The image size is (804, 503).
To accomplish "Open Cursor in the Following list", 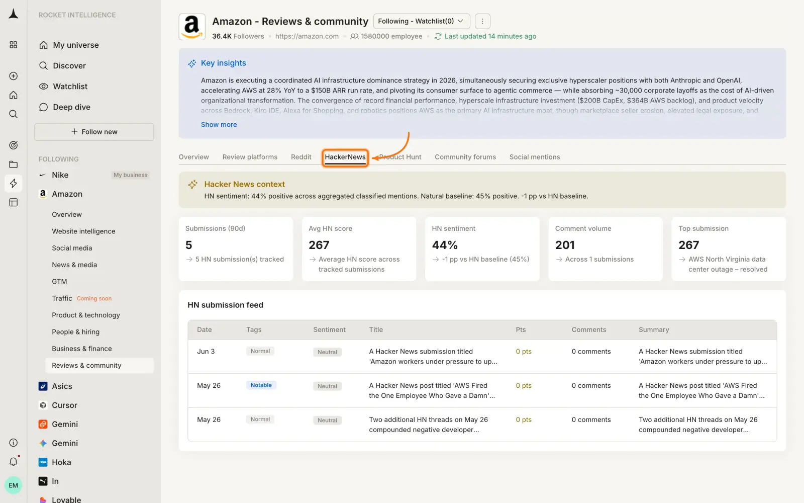I will point(58,405).
